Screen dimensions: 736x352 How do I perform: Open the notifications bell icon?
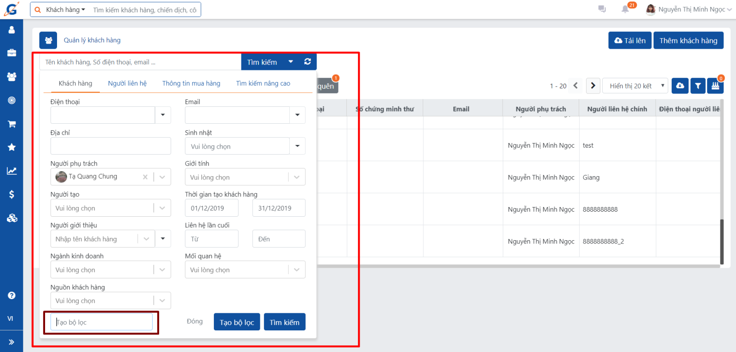tap(625, 9)
